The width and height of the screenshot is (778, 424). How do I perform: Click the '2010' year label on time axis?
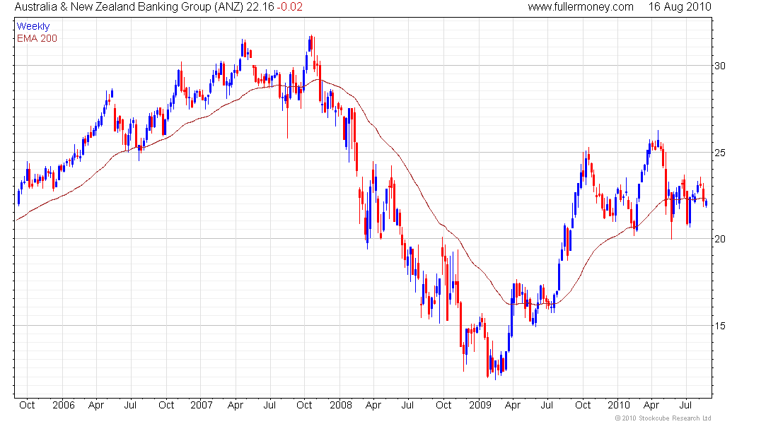tap(619, 405)
